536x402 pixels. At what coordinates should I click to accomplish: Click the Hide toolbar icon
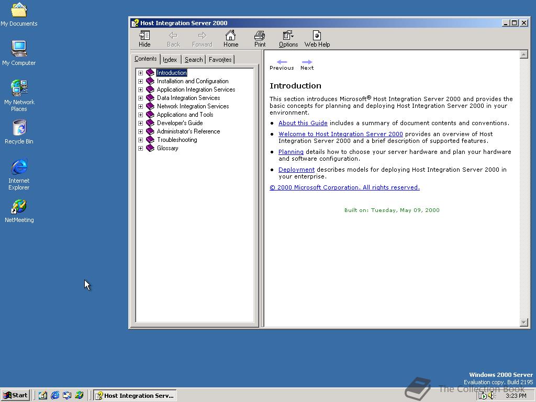(144, 39)
